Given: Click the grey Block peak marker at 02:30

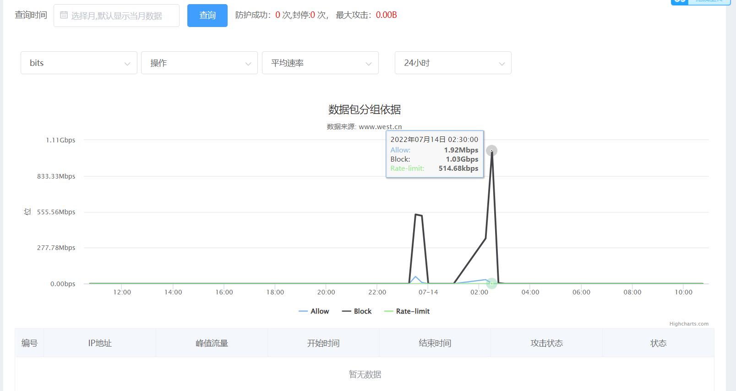Looking at the screenshot, I should click(x=491, y=151).
